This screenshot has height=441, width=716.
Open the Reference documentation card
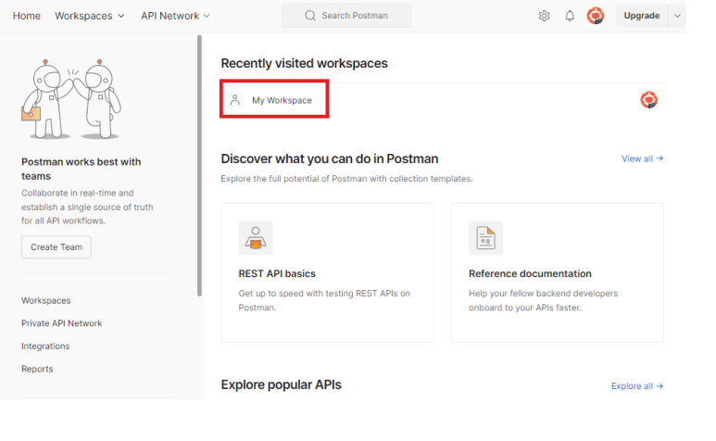[558, 273]
